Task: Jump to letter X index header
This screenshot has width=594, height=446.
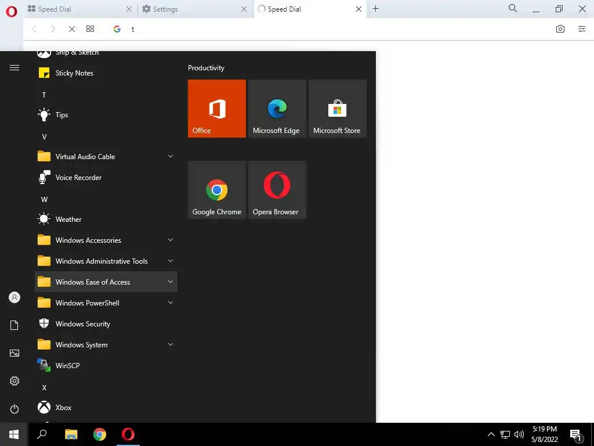Action: (x=44, y=387)
